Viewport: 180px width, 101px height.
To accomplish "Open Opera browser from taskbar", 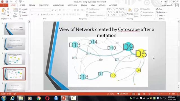I will (x=47, y=98).
